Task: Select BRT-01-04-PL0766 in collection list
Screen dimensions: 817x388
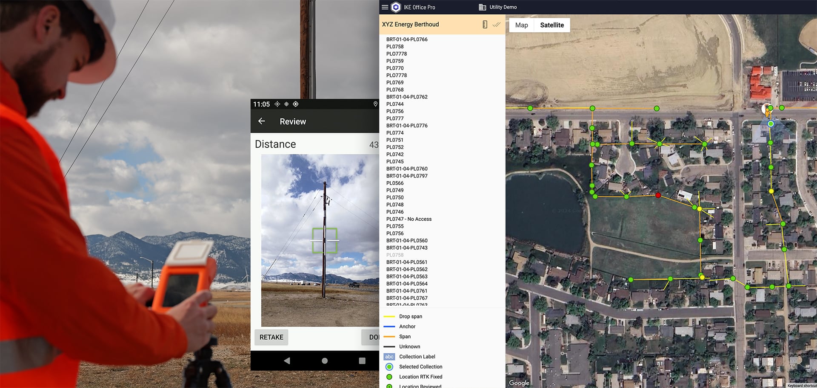Action: (407, 39)
